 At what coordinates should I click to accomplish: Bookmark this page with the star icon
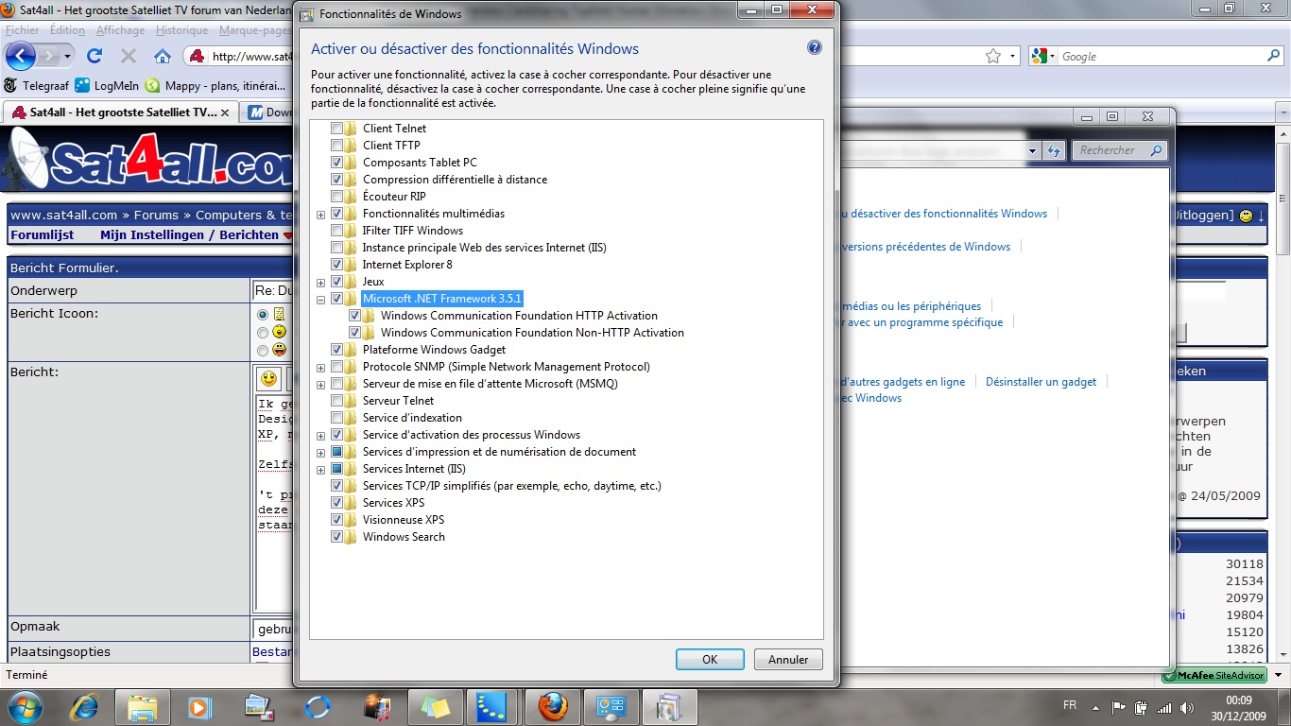(992, 56)
